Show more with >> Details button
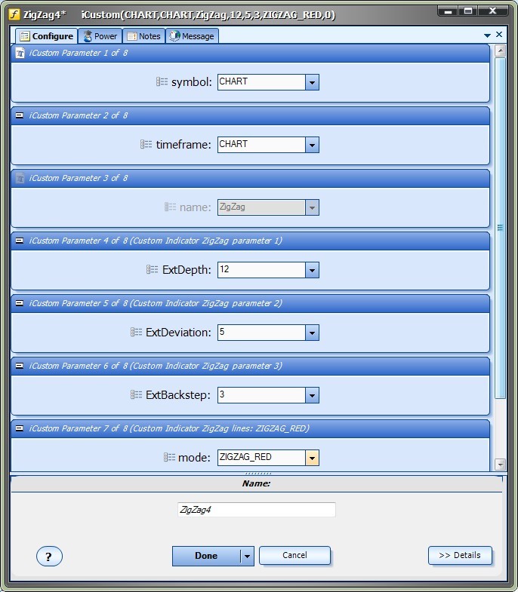The image size is (518, 592). tap(460, 555)
